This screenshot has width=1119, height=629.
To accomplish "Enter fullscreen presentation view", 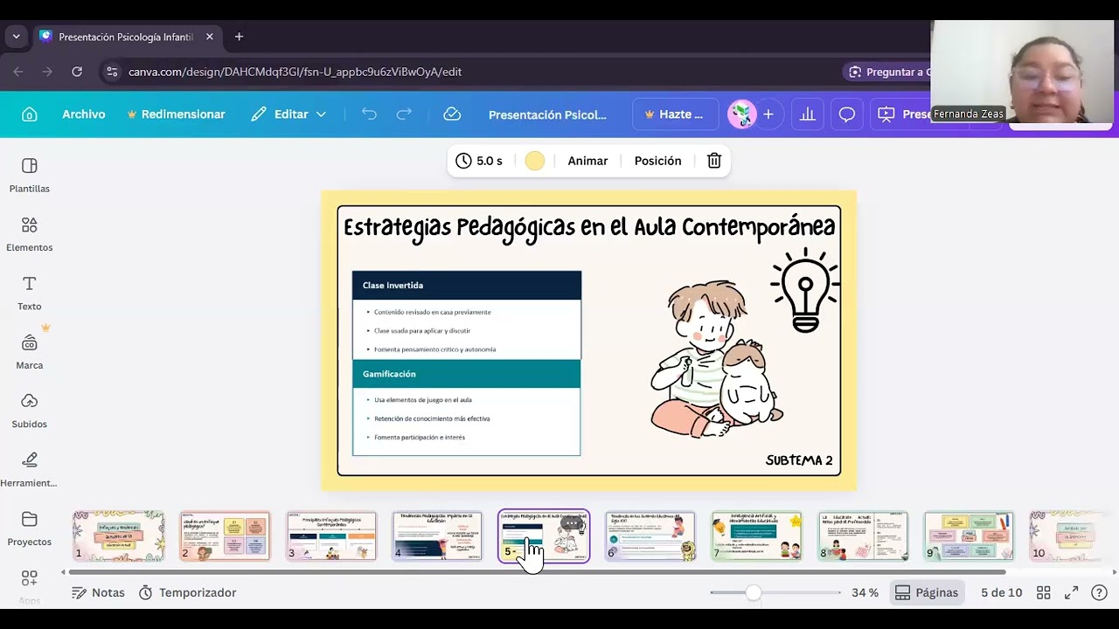I will tap(1071, 592).
